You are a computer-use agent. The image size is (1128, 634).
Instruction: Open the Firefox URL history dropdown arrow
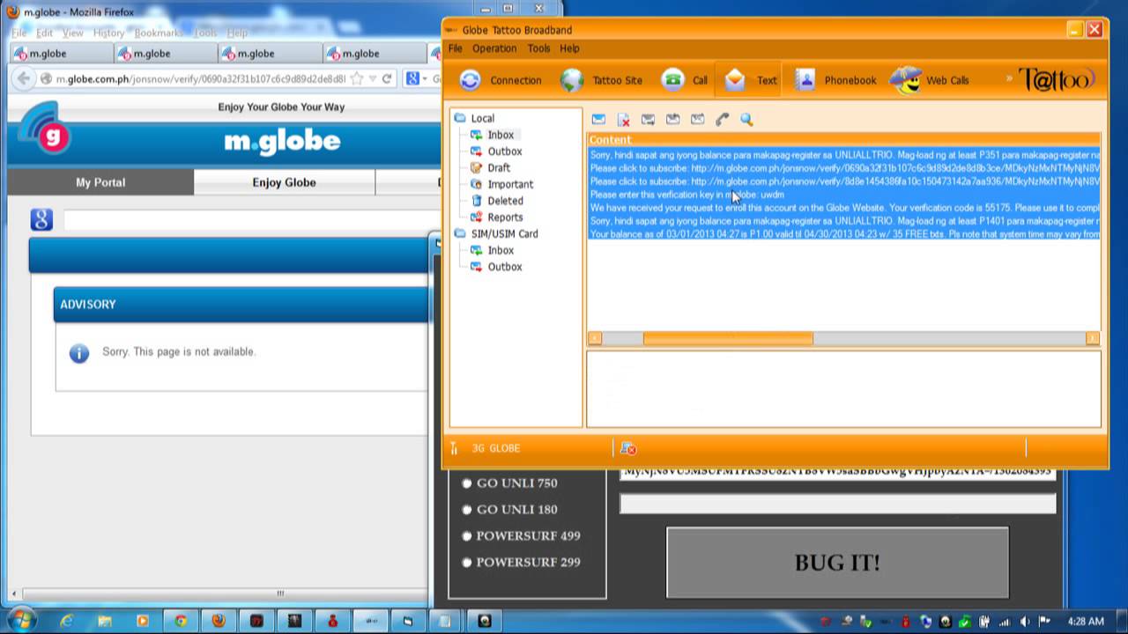click(373, 78)
